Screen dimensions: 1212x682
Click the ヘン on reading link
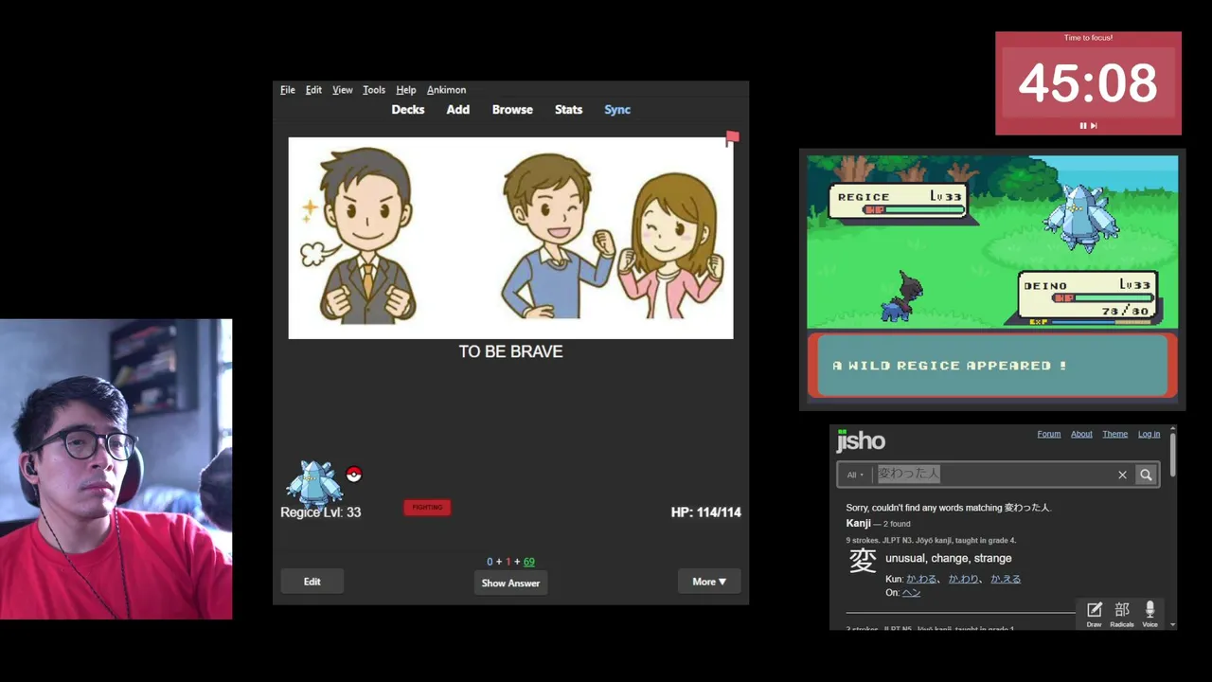(x=911, y=592)
